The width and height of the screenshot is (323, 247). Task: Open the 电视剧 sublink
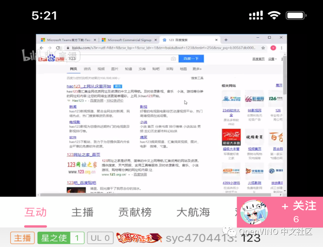74,122
